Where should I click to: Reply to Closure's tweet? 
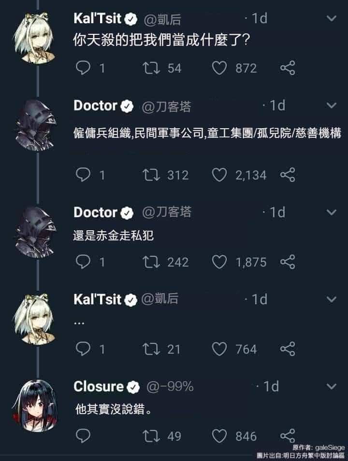[x=83, y=436]
